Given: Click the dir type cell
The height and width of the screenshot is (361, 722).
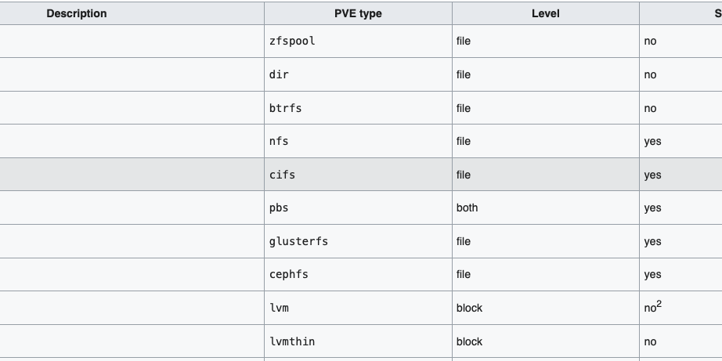Looking at the screenshot, I should (280, 74).
